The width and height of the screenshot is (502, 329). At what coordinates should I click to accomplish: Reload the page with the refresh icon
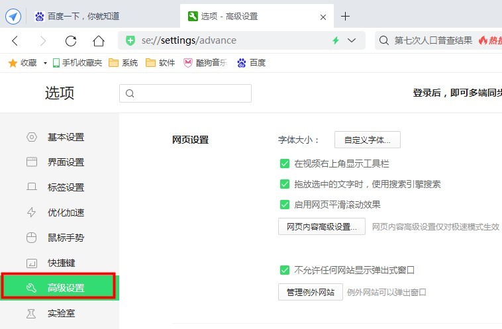[x=71, y=40]
